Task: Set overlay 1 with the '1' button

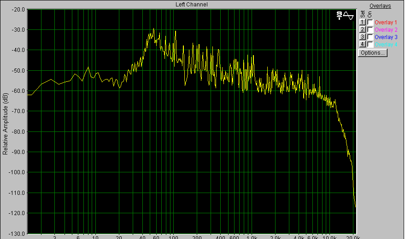Action: point(363,22)
